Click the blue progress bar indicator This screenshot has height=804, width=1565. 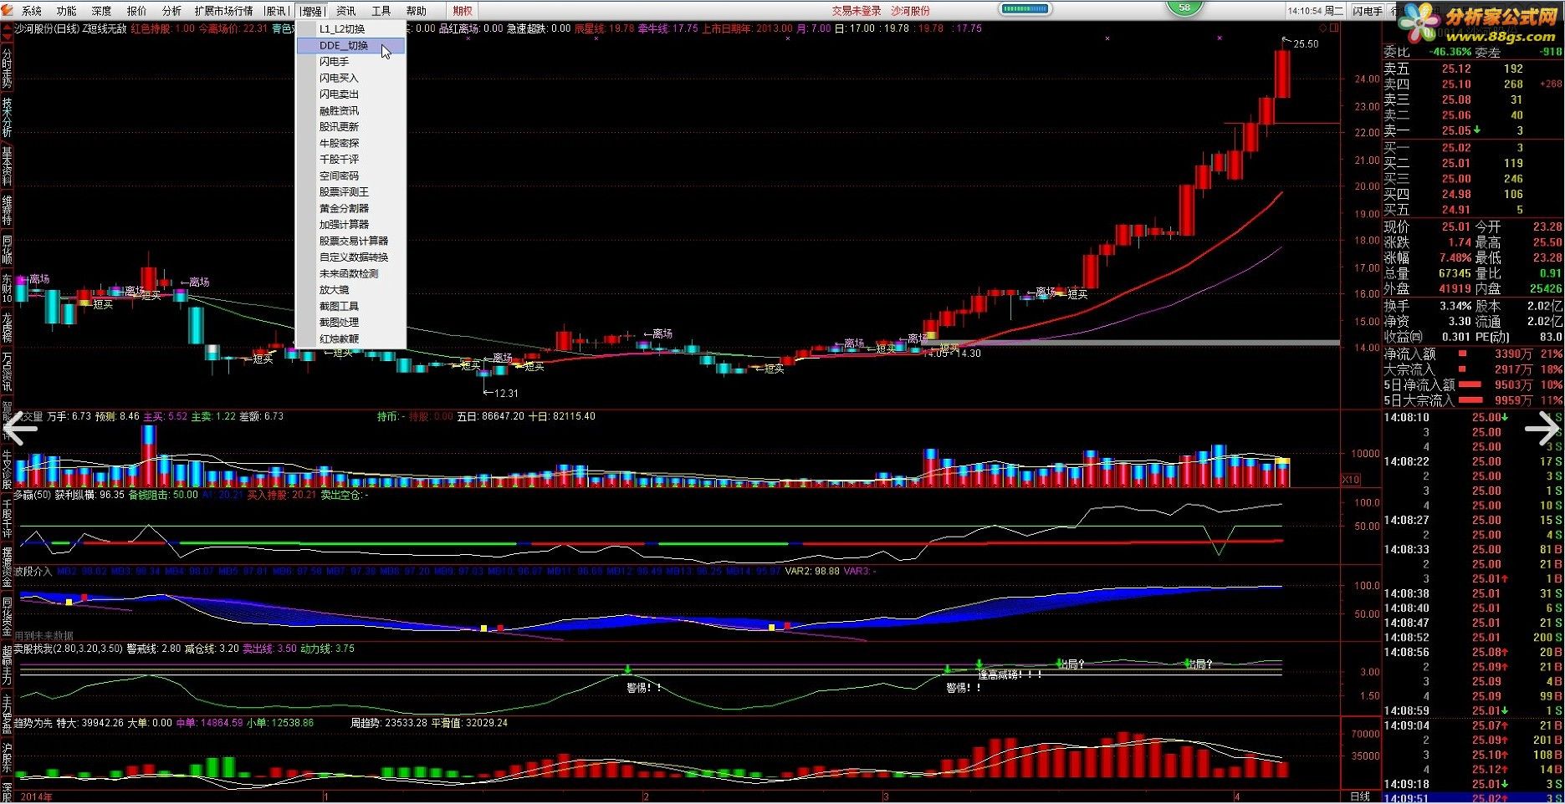pyautogui.click(x=1025, y=9)
